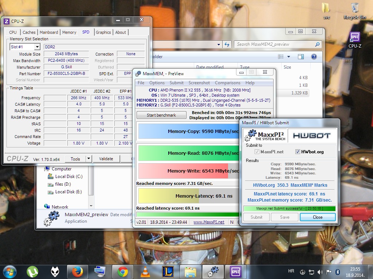373x279 pixels.
Task: Click the HR language indicator
Action: [291, 271]
